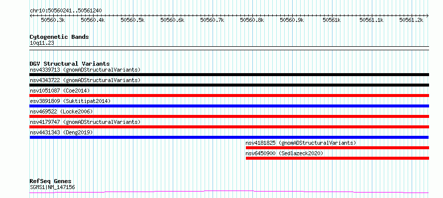Click the blue bar of esv3891809

229,106
